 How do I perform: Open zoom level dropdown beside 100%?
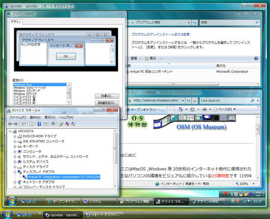(x=253, y=184)
